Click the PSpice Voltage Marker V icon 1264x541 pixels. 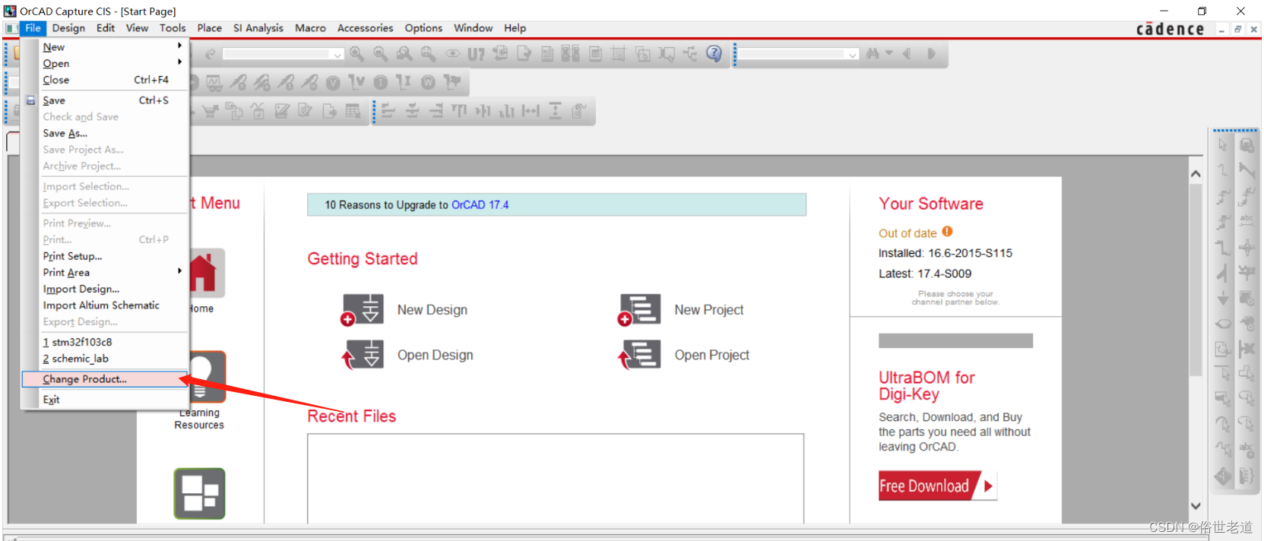click(333, 82)
